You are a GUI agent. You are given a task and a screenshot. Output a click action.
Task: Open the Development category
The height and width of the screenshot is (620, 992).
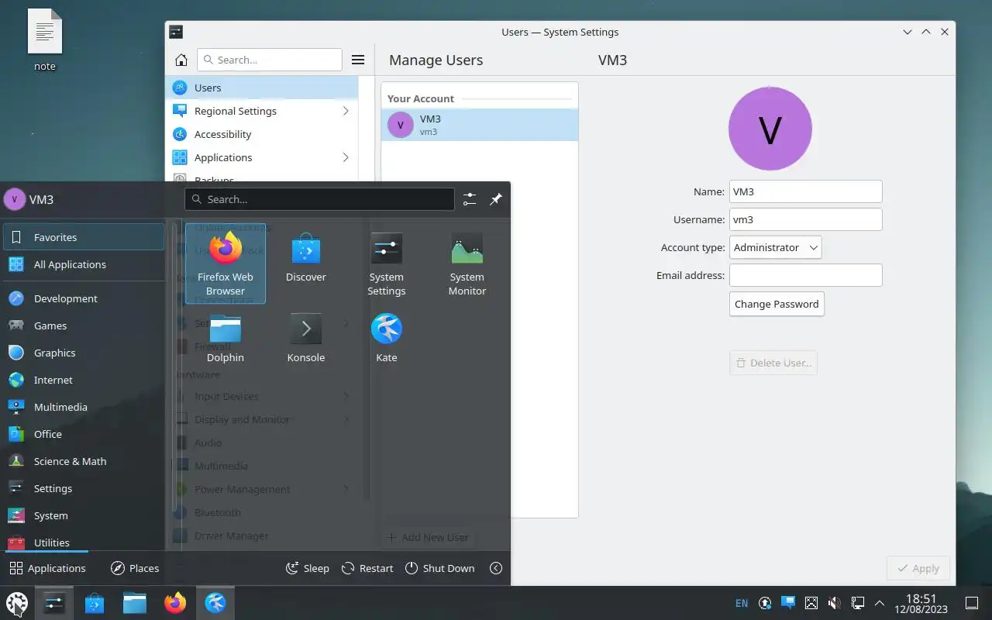click(x=83, y=298)
